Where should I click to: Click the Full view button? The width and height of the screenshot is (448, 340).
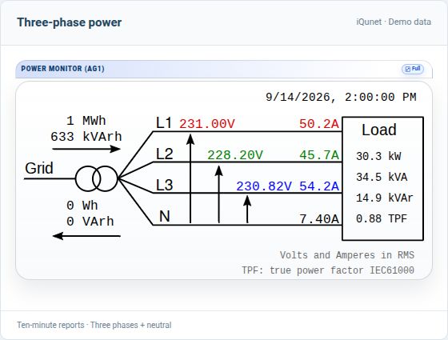coord(413,69)
